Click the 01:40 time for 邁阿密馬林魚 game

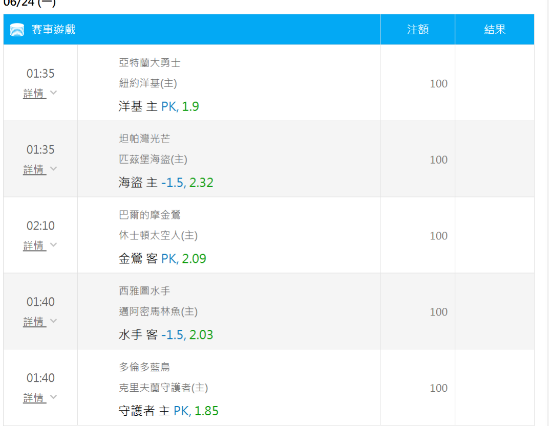pos(40,302)
